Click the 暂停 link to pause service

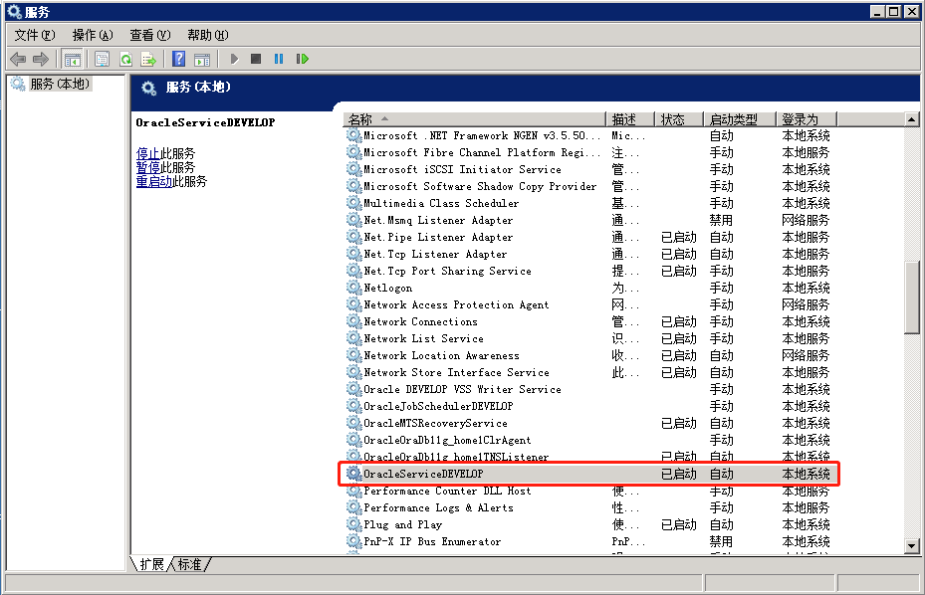click(x=147, y=167)
